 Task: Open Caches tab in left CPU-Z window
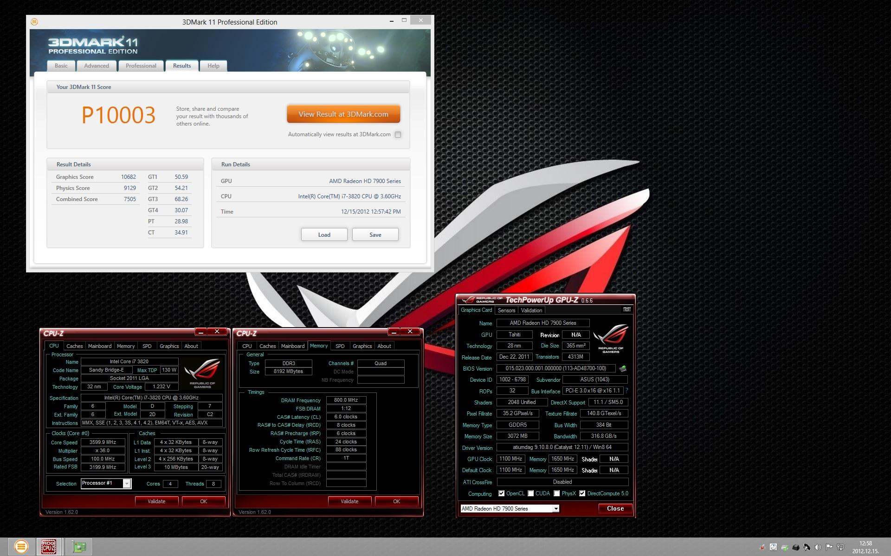(74, 346)
